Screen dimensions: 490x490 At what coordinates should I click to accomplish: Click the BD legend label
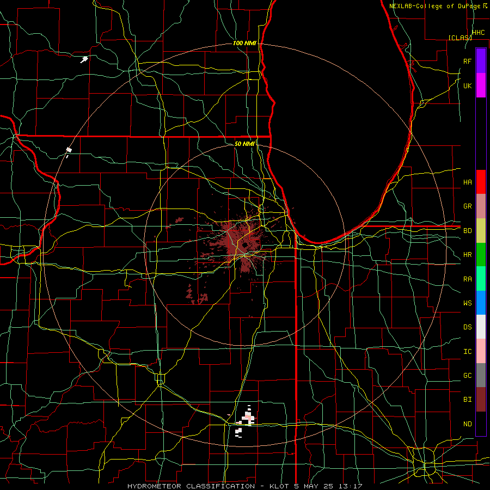pyautogui.click(x=467, y=231)
